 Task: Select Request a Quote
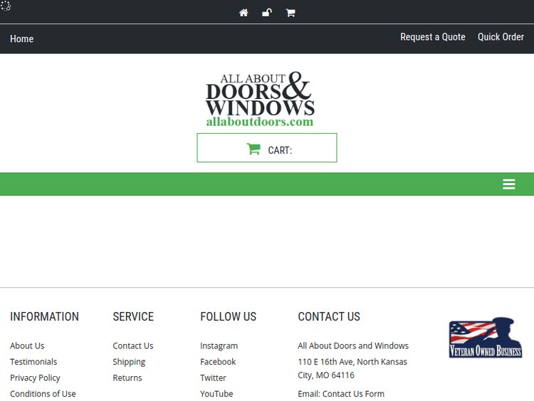[x=432, y=37]
